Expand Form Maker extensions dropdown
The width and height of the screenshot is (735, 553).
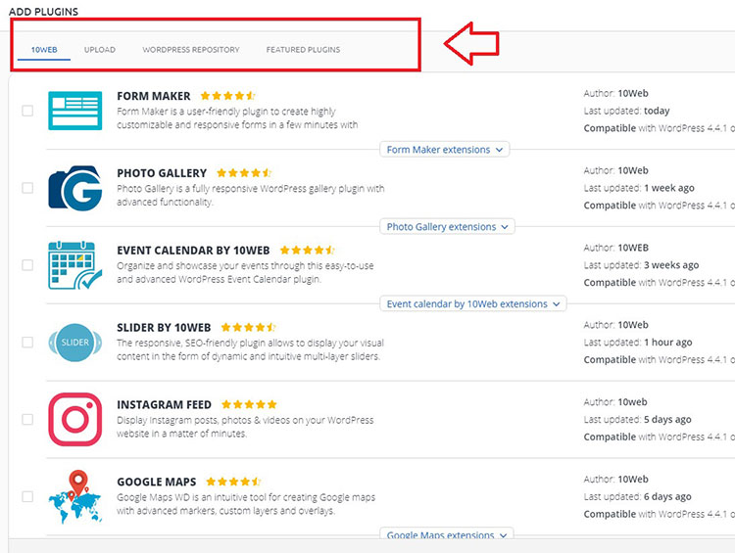tap(445, 150)
